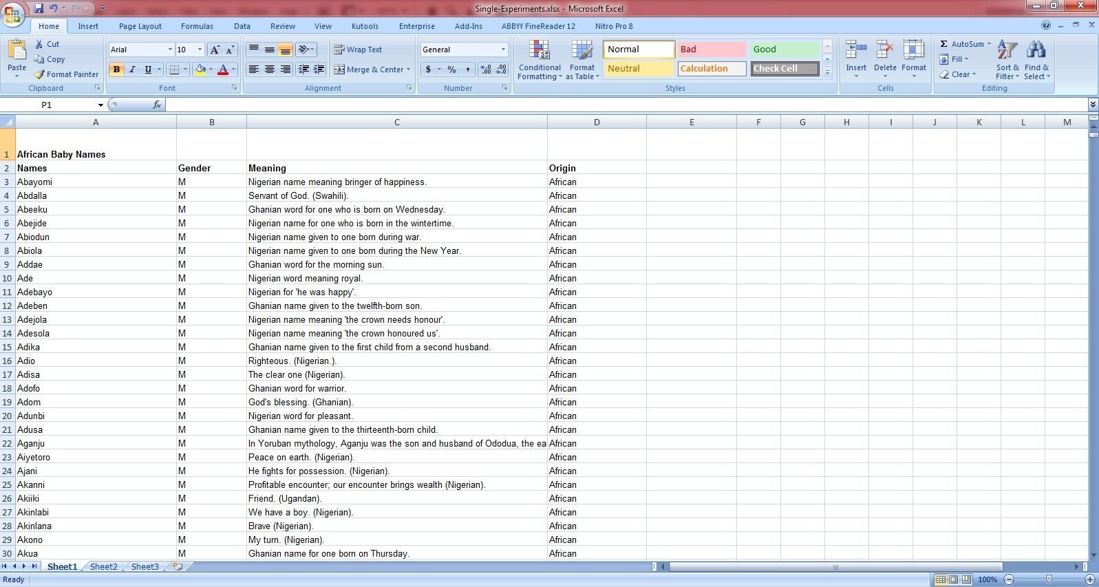This screenshot has height=587, width=1099.
Task: Toggle Italic formatting
Action: click(x=132, y=70)
